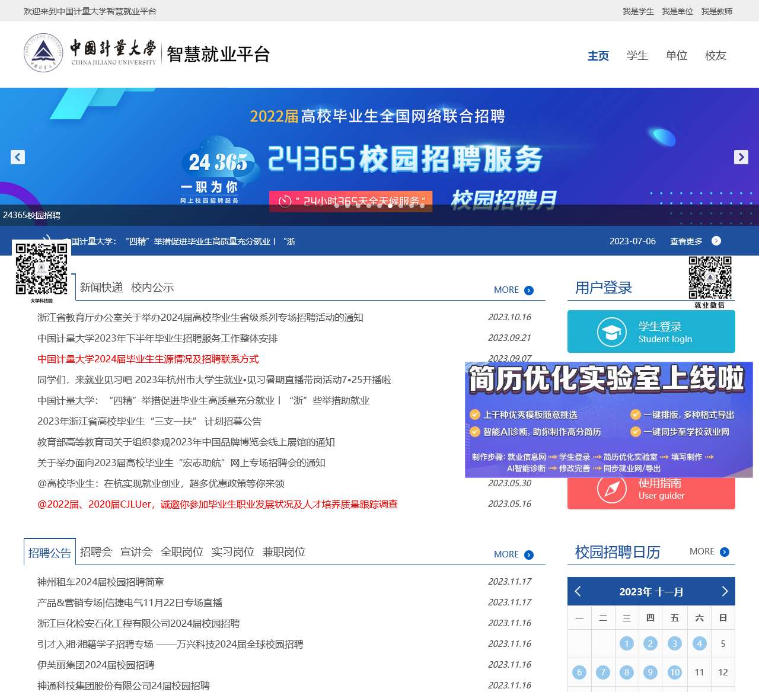This screenshot has height=692, width=759.
Task: Click the 就业微信 QR code
Action: tap(709, 276)
